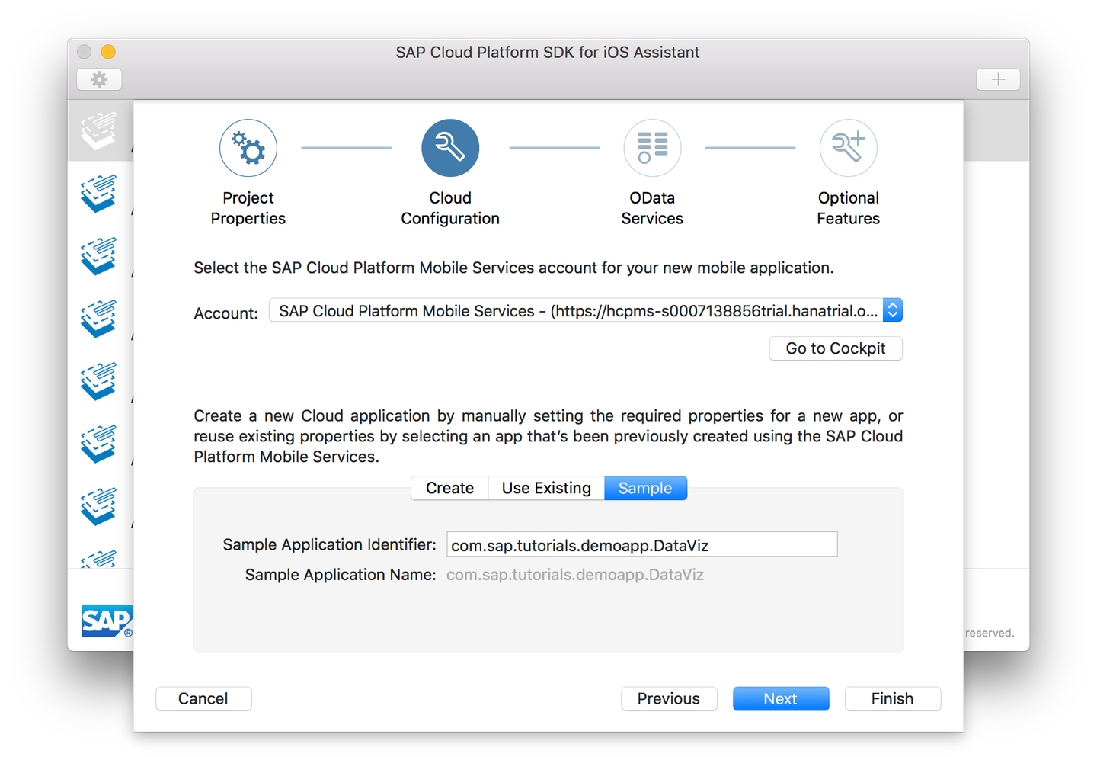
Task: Click the Sample Application Name value text
Action: (x=575, y=575)
